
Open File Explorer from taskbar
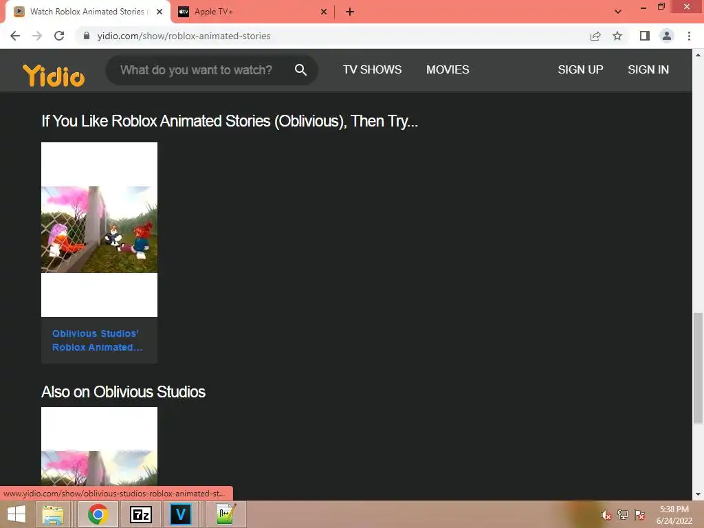pyautogui.click(x=52, y=514)
